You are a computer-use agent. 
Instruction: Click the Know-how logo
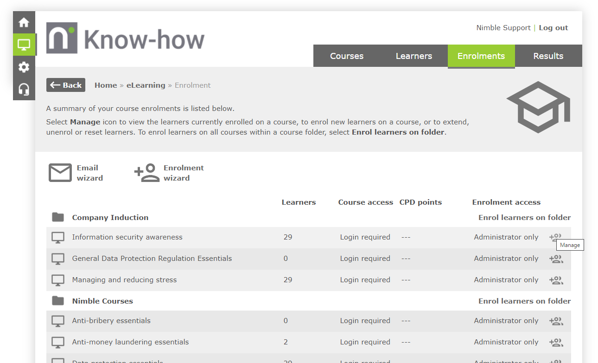(125, 37)
